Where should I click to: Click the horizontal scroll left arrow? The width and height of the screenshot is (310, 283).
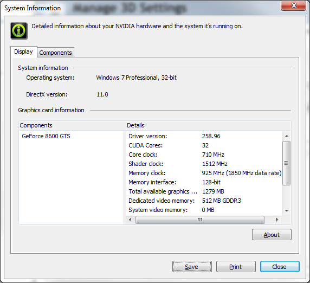(x=130, y=220)
